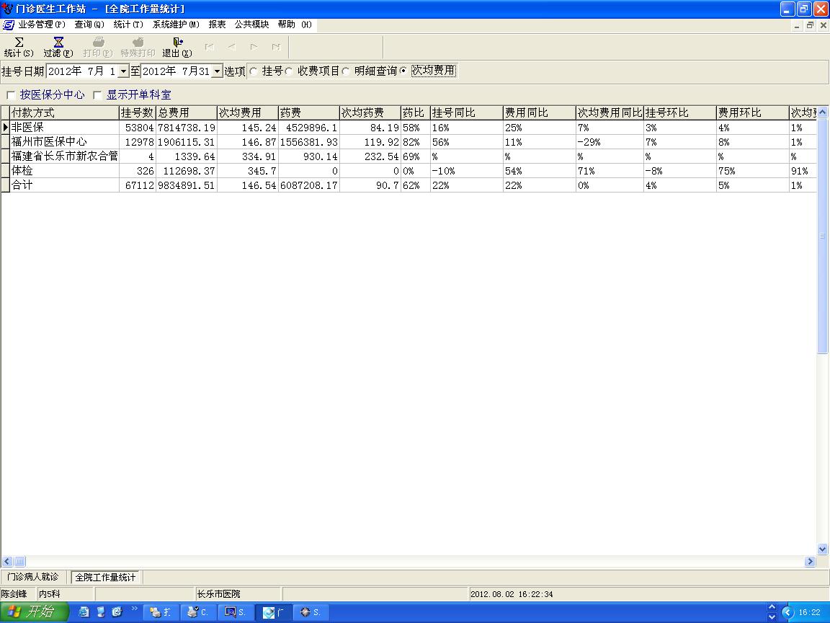Open Internet Explorer quick launch icon
The height and width of the screenshot is (623, 830).
(x=84, y=612)
